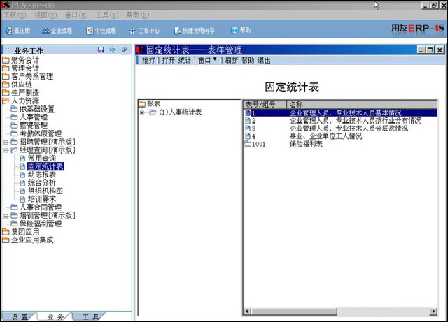448x322 pixels.
Task: Select the 企业应用集成 tree item
Action: point(32,240)
